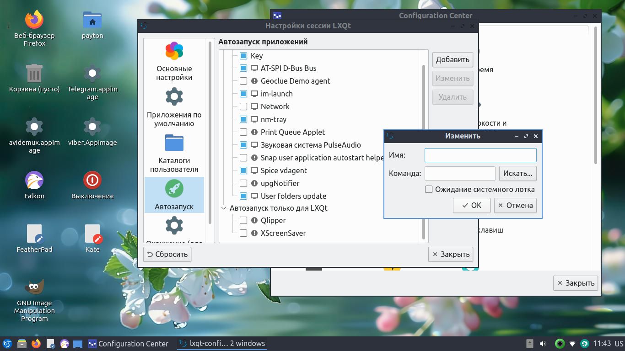
Task: Focus the Имя text field
Action: 480,155
